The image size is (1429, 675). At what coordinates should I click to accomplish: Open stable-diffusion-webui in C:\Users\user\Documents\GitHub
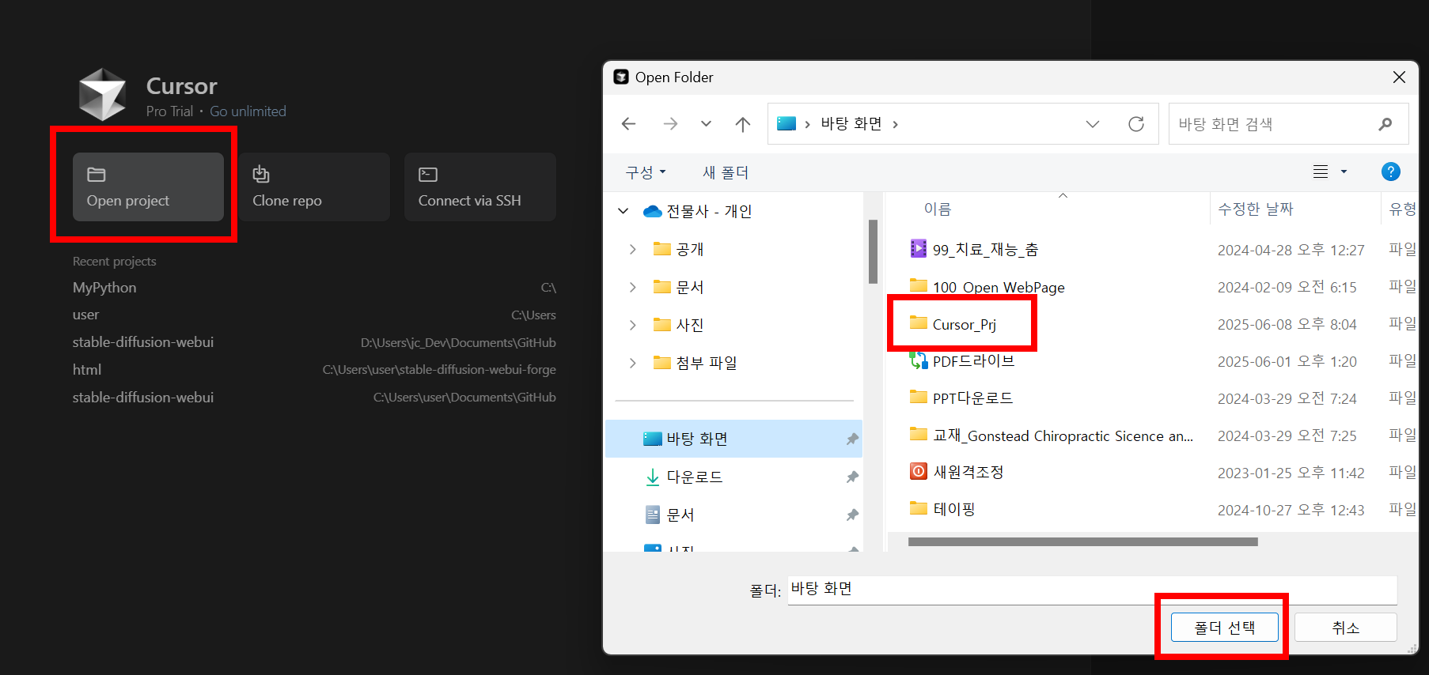click(314, 398)
